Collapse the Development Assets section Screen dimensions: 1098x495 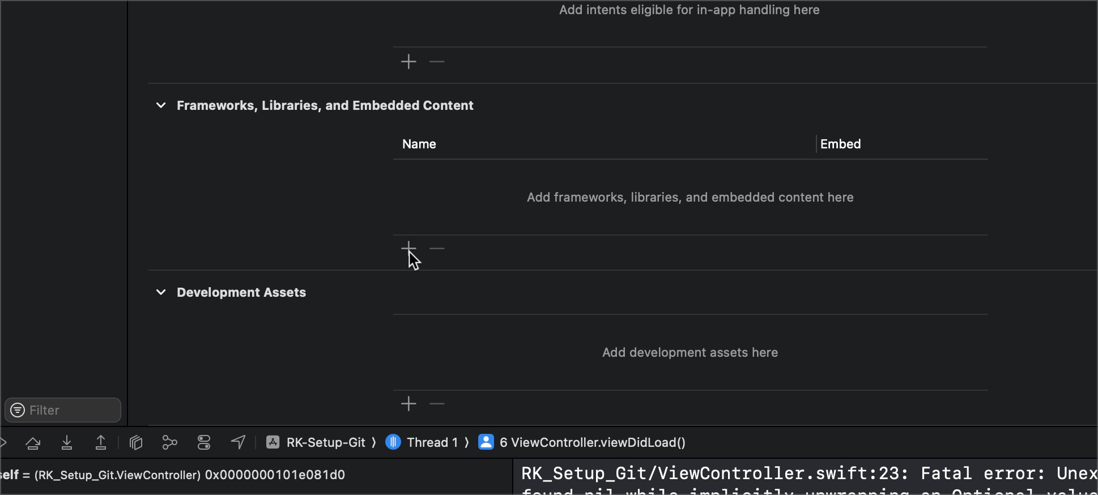tap(161, 292)
